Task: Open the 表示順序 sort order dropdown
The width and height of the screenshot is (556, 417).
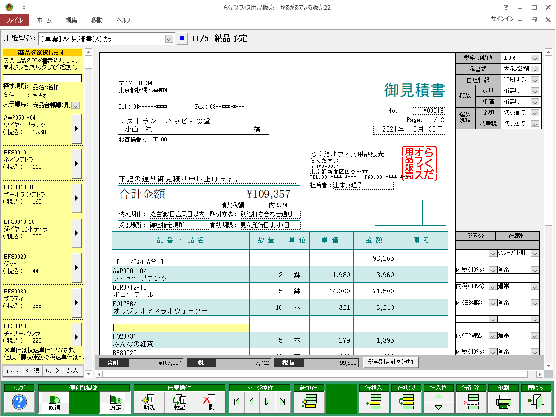Action: [x=75, y=105]
